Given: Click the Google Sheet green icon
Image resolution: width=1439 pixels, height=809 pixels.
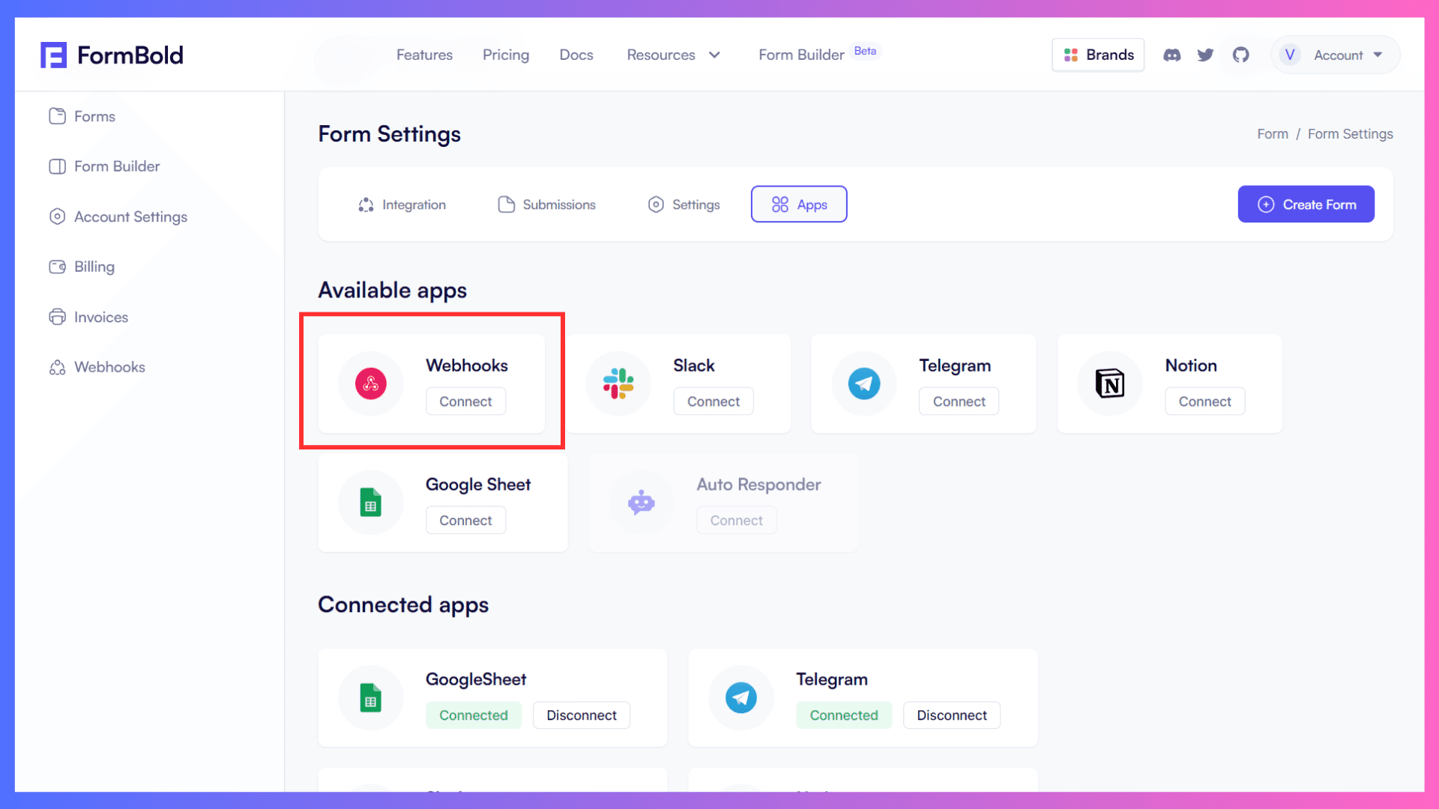Looking at the screenshot, I should 370,503.
